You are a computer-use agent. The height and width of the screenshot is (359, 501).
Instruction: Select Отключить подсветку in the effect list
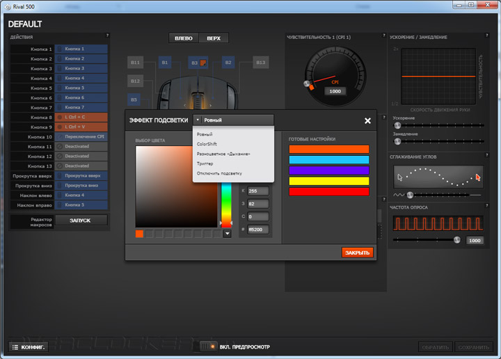point(218,173)
